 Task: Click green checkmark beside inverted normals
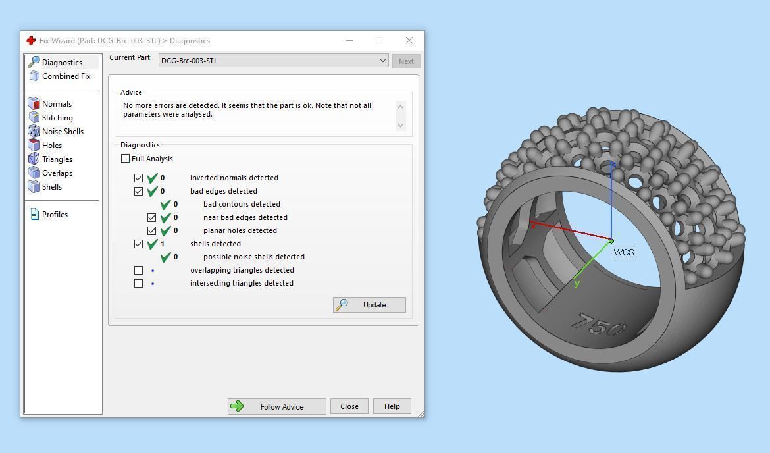152,178
